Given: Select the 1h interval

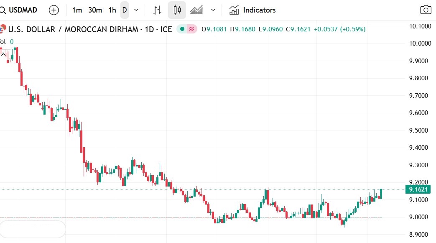Looking at the screenshot, I should 112,10.
